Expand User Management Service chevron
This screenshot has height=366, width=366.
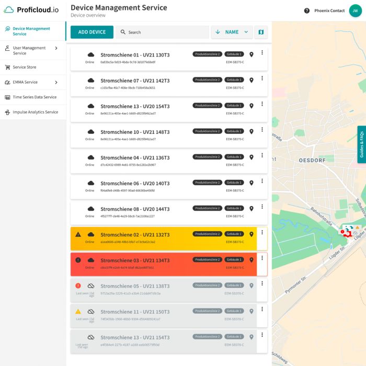pos(56,48)
